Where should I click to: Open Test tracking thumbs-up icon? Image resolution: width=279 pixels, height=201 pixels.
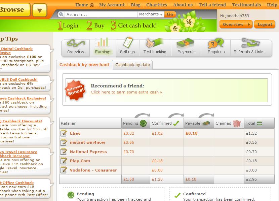pyautogui.click(x=155, y=44)
